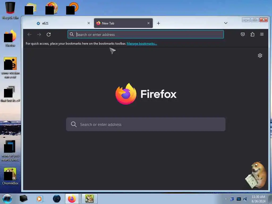Click the Firefox taskbar button
Screen dimensions: 272x204
[x=72, y=199]
